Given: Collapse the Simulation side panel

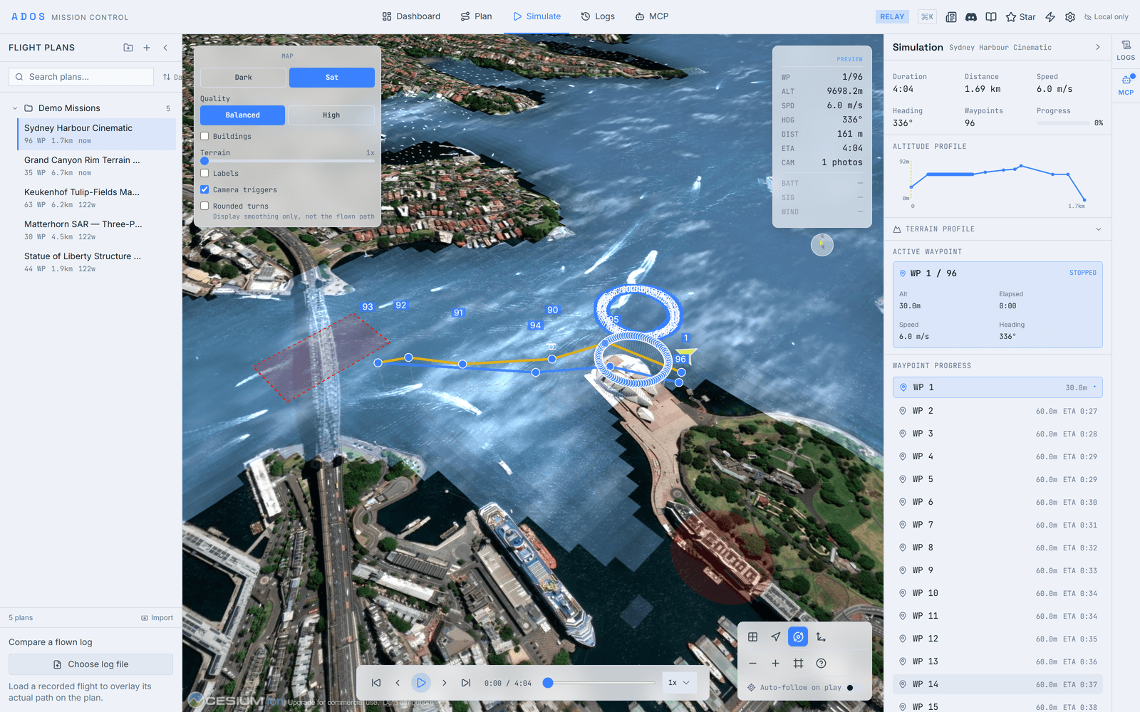Looking at the screenshot, I should [x=1097, y=47].
